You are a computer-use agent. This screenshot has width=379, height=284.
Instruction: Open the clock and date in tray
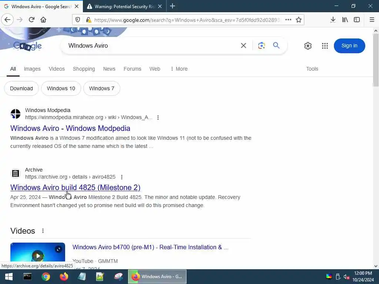363,277
